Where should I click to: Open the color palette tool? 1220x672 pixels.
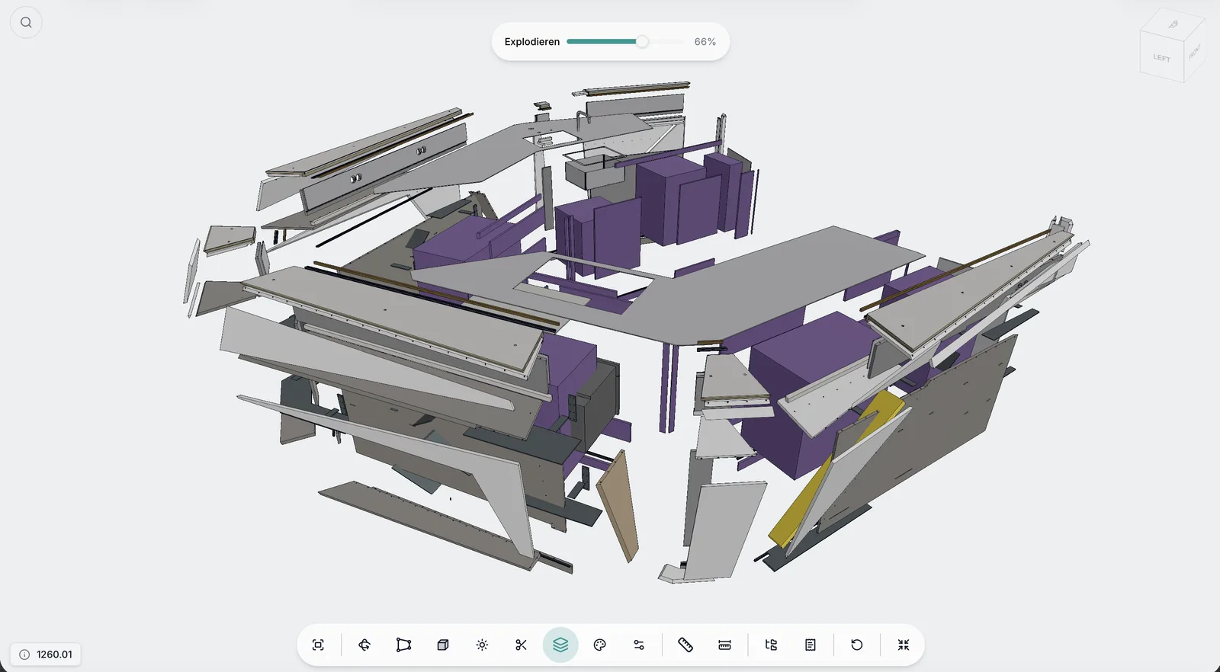599,645
